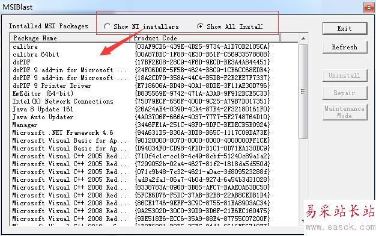Viewport: 376px width, 236px height.
Task: Close the MSIBlast window
Action: (x=369, y=7)
